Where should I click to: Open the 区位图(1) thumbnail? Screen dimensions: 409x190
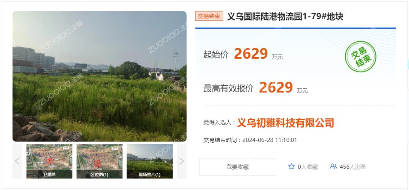point(99,161)
